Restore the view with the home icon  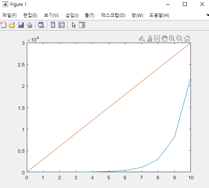tap(187, 39)
